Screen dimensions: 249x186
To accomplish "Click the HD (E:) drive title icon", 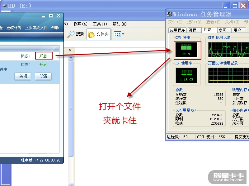I will click(4, 6).
